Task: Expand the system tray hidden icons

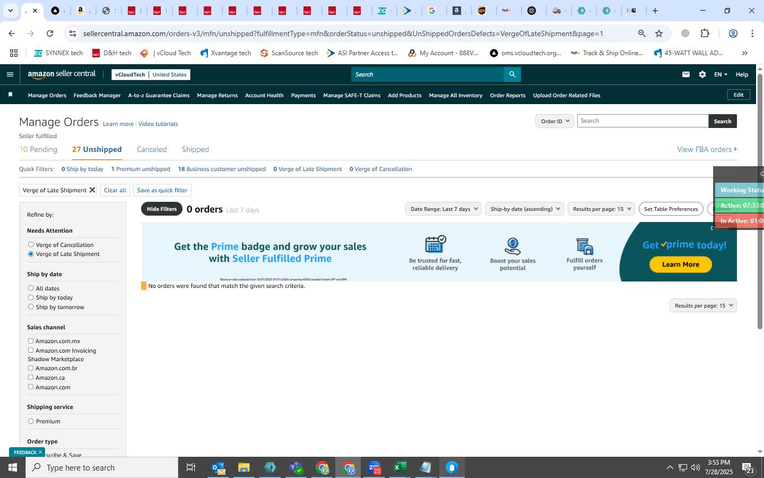Action: (670, 467)
